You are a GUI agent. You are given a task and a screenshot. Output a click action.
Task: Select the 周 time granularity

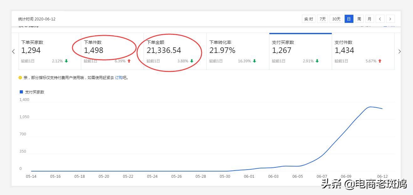tap(359, 19)
